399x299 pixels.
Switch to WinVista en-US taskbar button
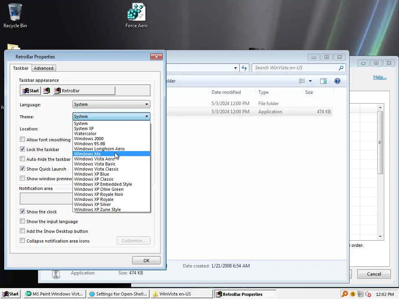182,294
